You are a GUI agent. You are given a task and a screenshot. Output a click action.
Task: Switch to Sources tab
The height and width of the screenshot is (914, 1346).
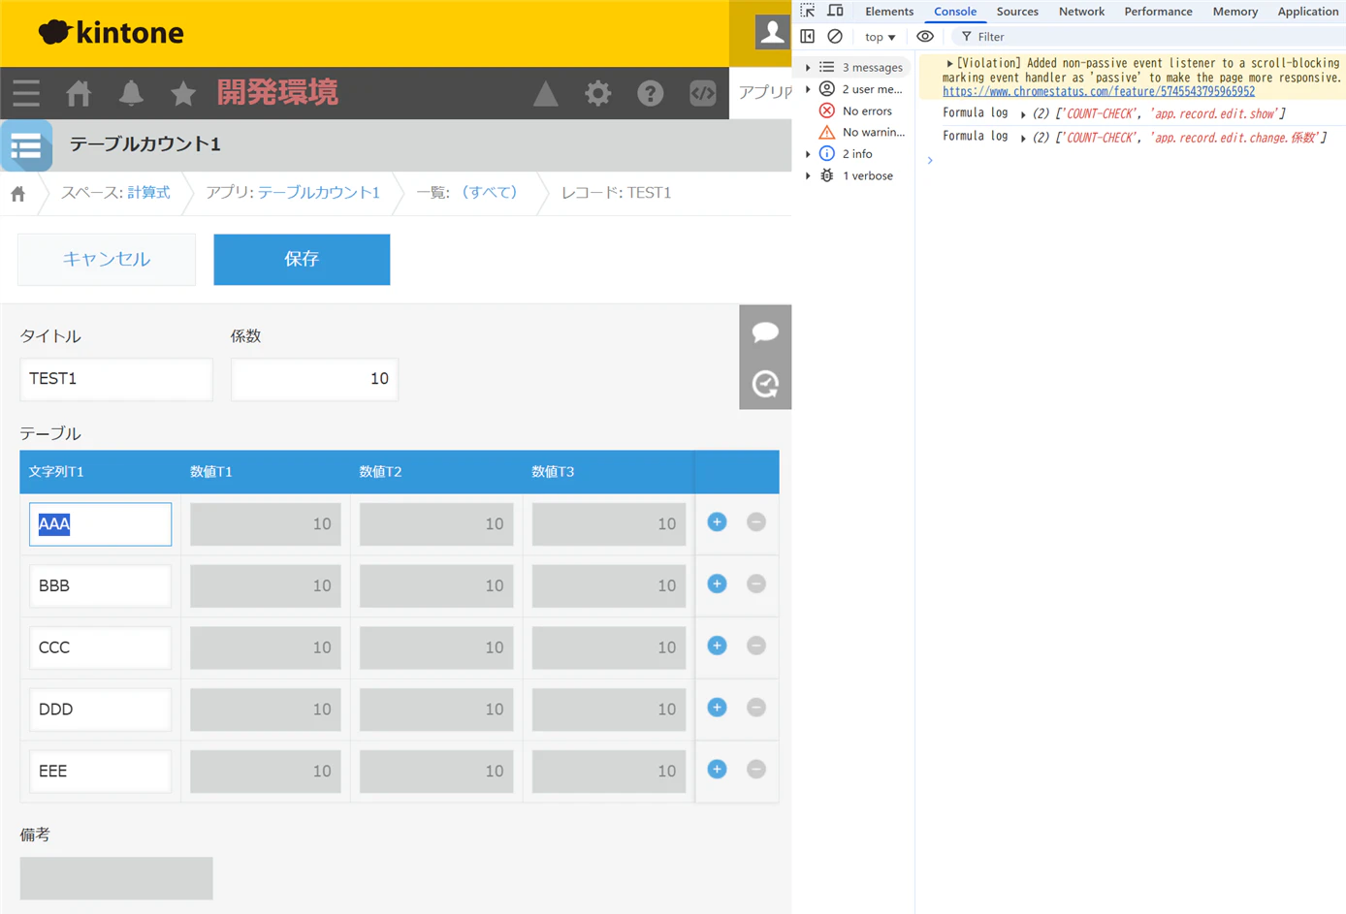(x=1017, y=12)
